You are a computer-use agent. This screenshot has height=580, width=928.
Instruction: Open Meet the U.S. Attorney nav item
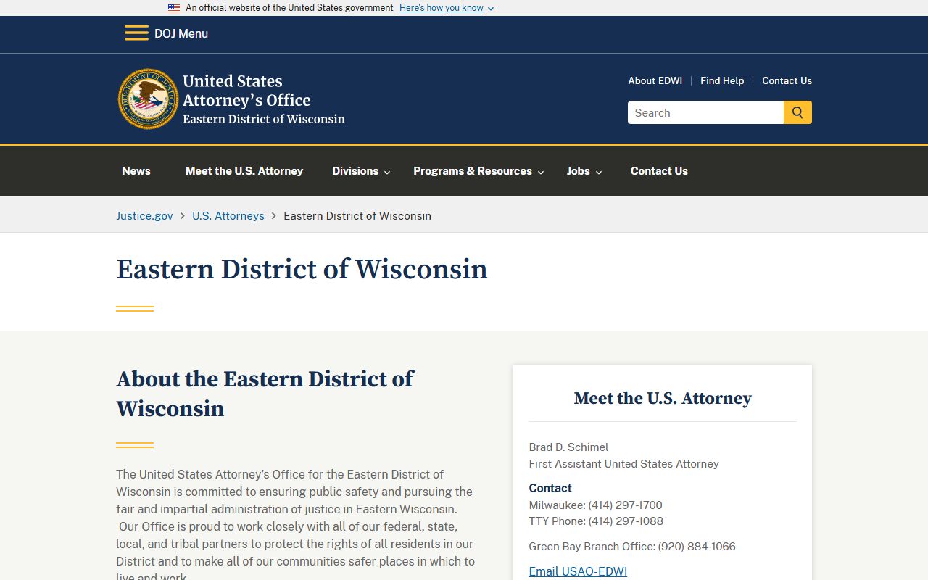pyautogui.click(x=244, y=171)
